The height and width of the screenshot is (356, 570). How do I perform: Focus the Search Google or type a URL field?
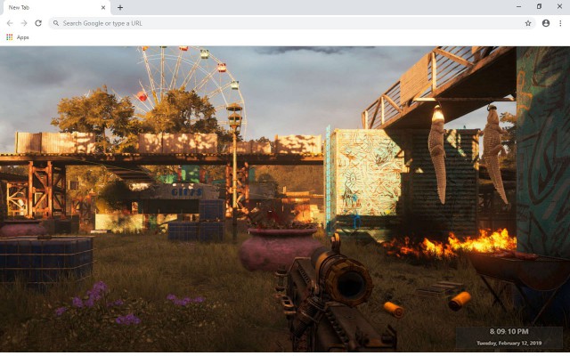(x=292, y=23)
